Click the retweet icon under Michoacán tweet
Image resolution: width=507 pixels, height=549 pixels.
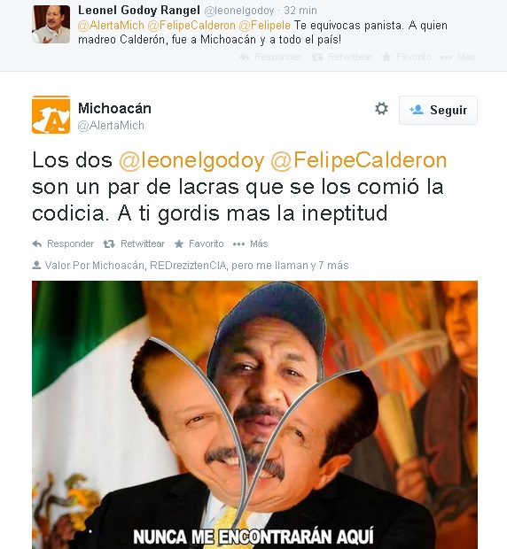tap(109, 244)
